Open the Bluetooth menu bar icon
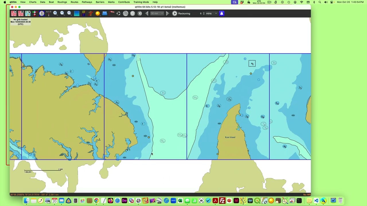 click(314, 2)
